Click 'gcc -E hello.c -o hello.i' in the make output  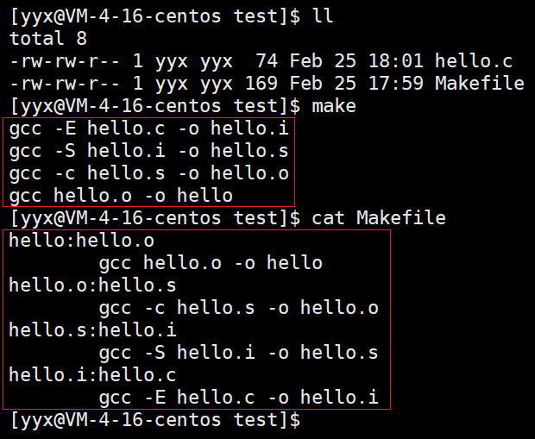click(x=150, y=129)
